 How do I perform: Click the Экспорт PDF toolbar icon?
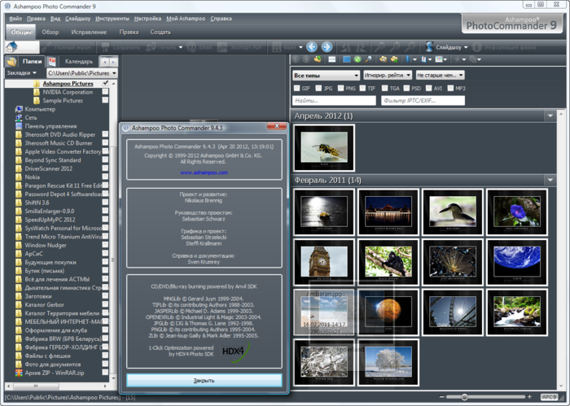coord(239,47)
